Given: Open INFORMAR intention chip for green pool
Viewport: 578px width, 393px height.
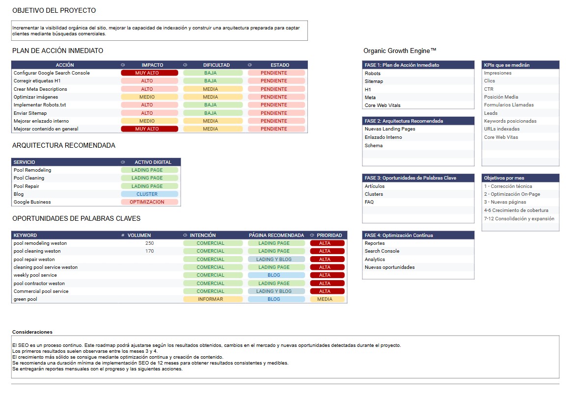Looking at the screenshot, I should [x=213, y=299].
